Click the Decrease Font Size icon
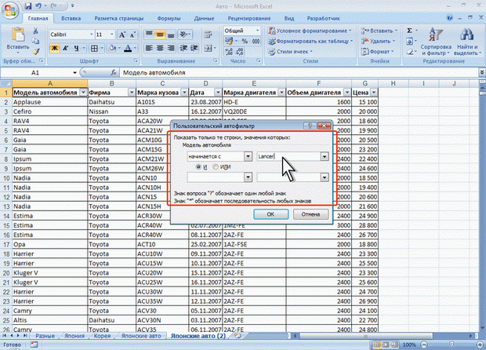 [133, 35]
